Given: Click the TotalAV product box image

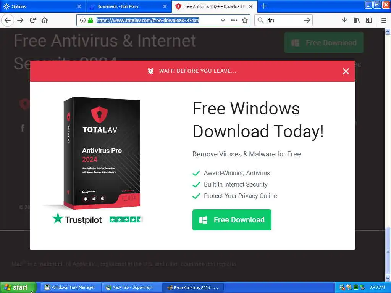Looking at the screenshot, I should tap(102, 153).
